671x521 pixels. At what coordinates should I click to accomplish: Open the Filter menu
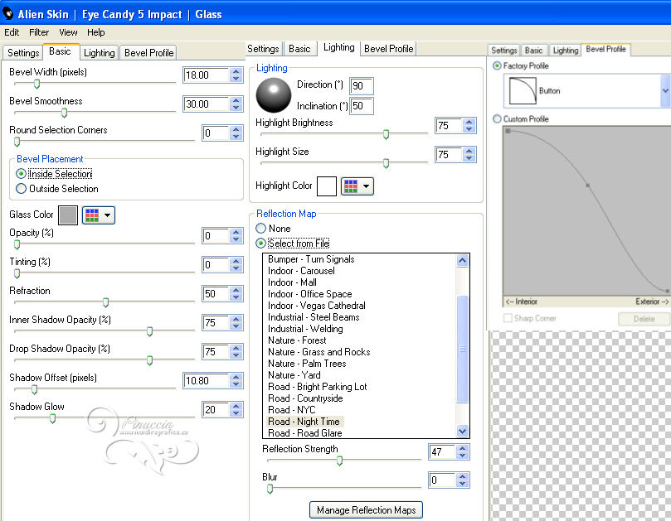(39, 32)
